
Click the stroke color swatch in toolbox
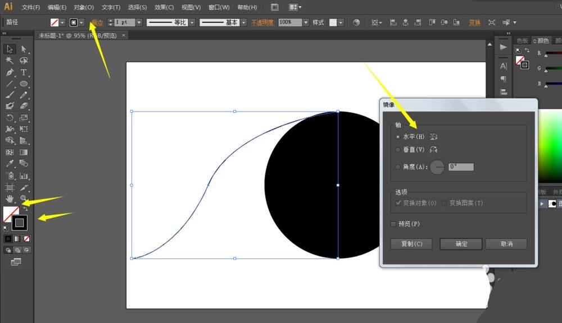click(x=20, y=223)
